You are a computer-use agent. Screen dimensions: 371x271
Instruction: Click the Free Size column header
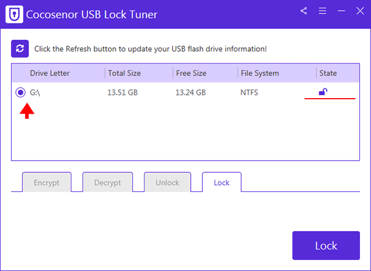pyautogui.click(x=191, y=73)
